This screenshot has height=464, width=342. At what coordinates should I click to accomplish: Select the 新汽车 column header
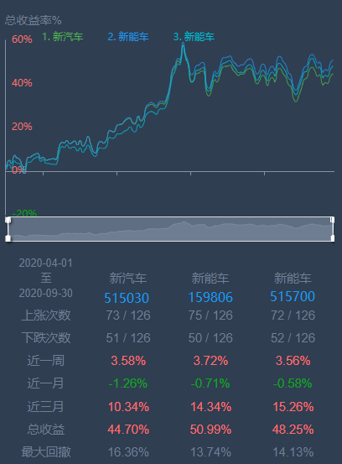[x=128, y=279]
